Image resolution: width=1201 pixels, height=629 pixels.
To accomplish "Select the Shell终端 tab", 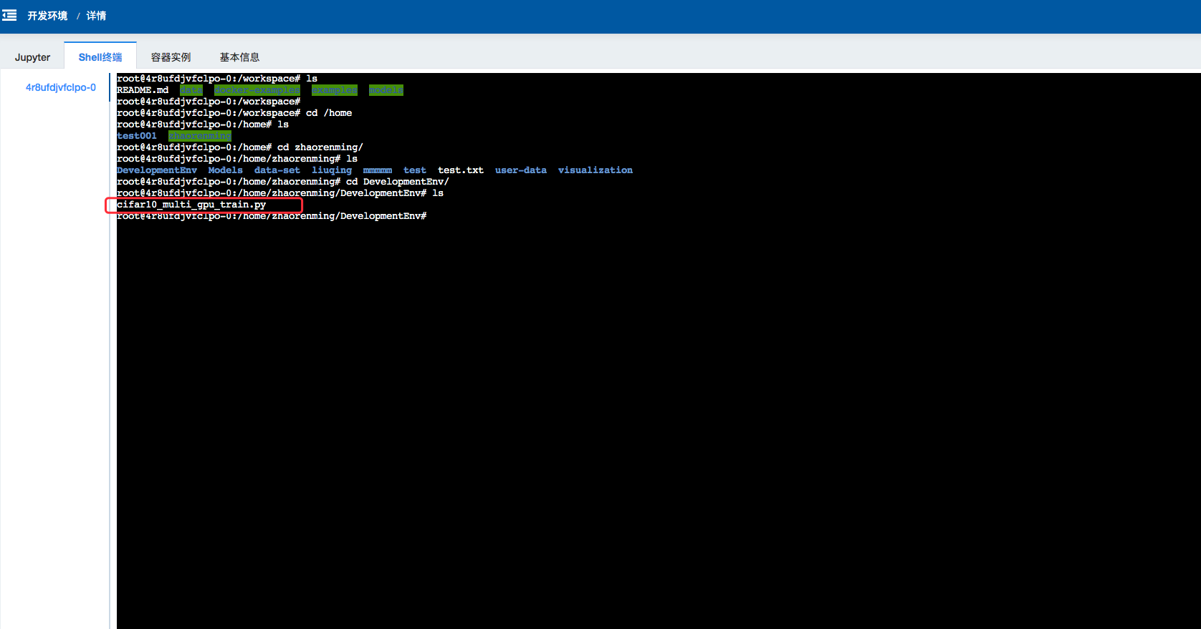I will pos(100,57).
